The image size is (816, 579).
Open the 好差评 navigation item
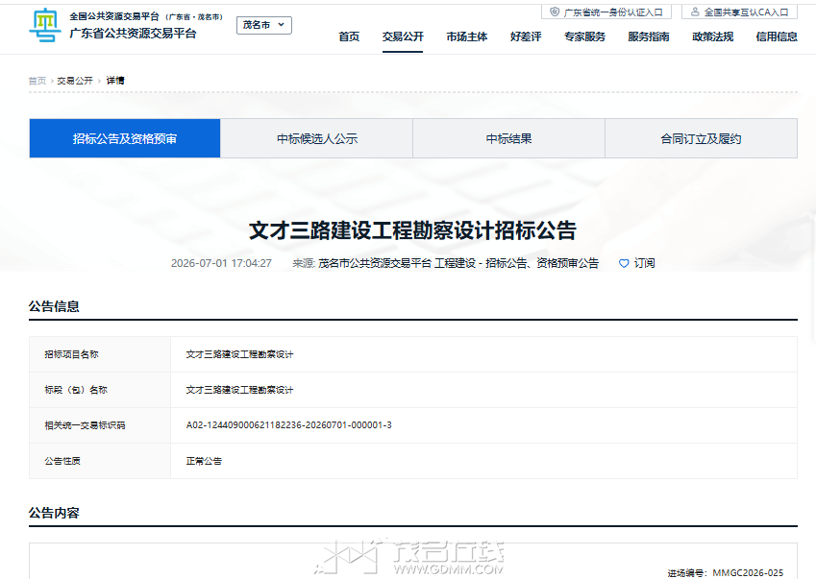pyautogui.click(x=526, y=36)
